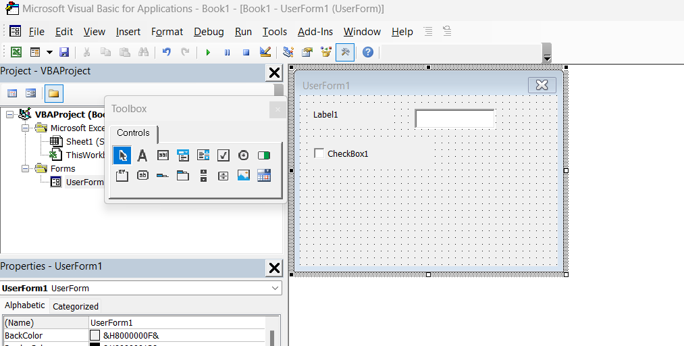Collapse the VBAProject tree node

click(9, 114)
